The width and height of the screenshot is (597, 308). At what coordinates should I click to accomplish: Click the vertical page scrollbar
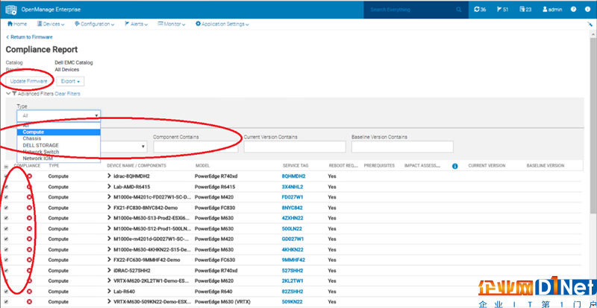click(593, 125)
